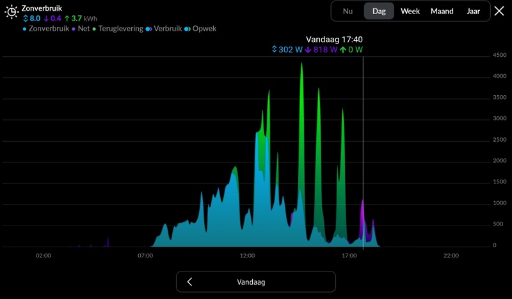The height and width of the screenshot is (299, 512).
Task: Switch to the Nu tab
Action: pos(348,11)
